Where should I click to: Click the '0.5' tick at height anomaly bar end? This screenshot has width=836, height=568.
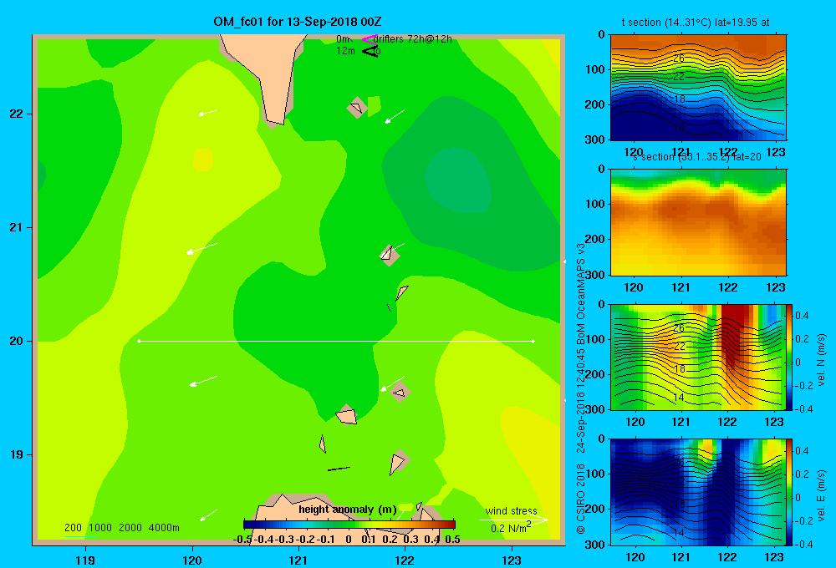pos(452,540)
